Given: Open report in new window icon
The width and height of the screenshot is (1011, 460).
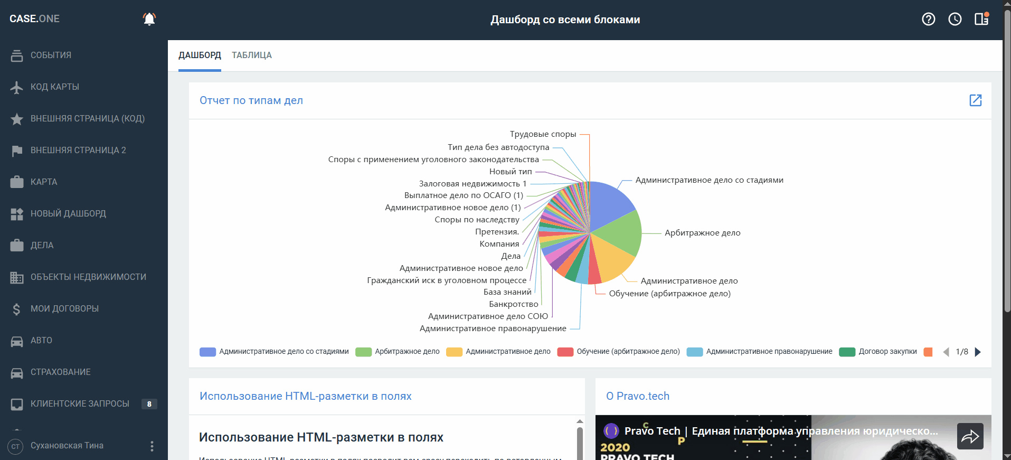Looking at the screenshot, I should point(976,100).
